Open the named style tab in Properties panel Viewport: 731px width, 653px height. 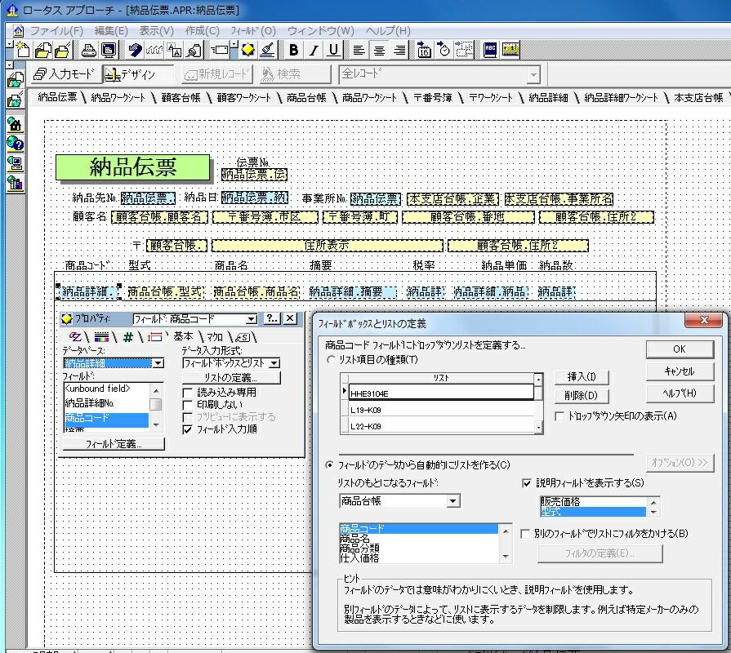tap(243, 337)
